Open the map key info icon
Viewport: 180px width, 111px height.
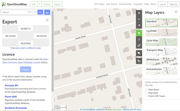(x=139, y=39)
